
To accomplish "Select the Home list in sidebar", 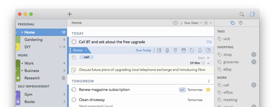I will pos(41,32).
